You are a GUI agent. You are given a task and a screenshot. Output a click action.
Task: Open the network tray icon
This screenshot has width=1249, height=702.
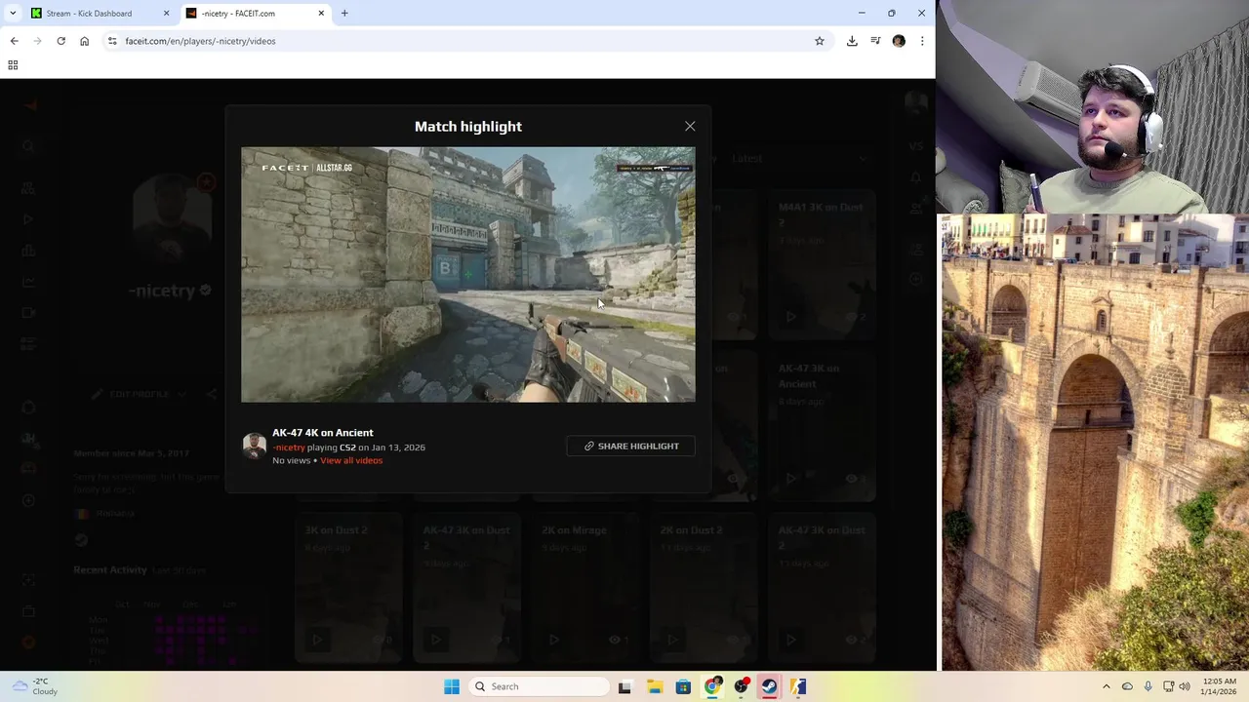(x=1168, y=686)
